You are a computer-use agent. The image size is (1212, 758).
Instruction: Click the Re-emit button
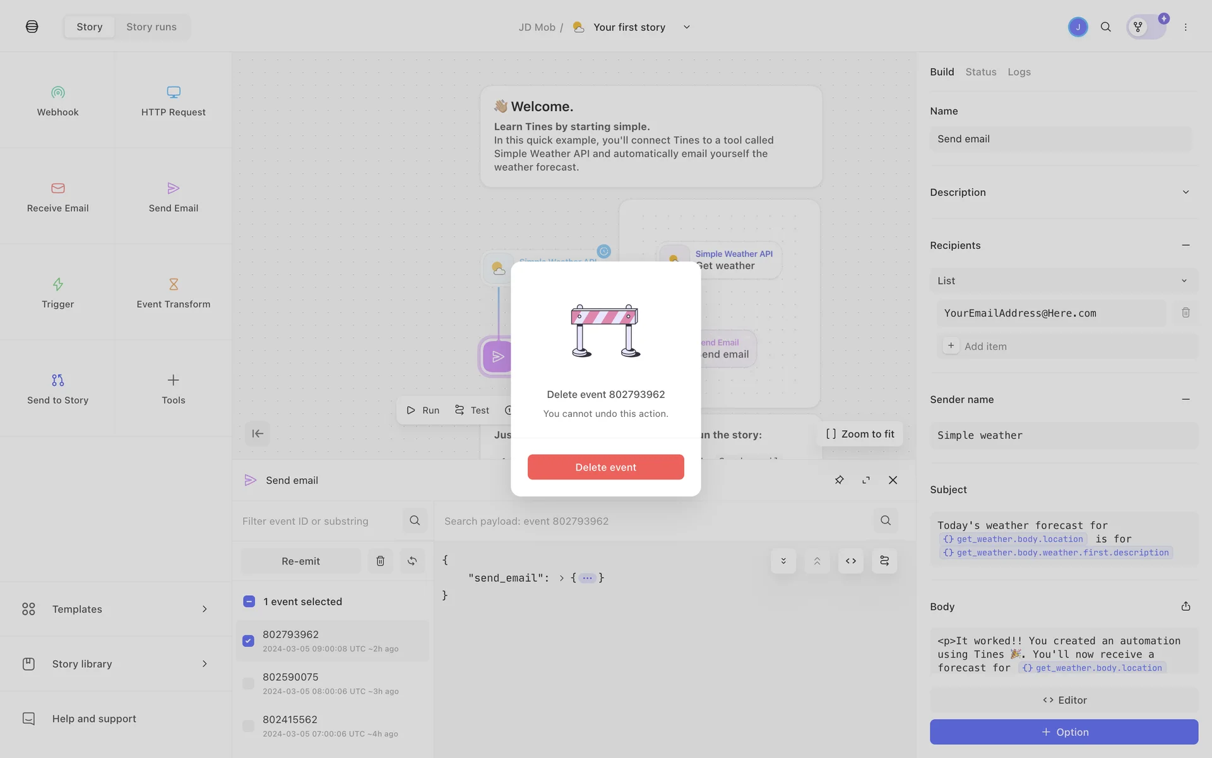pyautogui.click(x=300, y=561)
